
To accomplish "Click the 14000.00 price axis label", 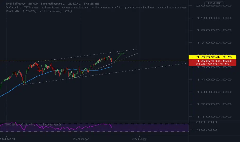I will coord(214,80).
